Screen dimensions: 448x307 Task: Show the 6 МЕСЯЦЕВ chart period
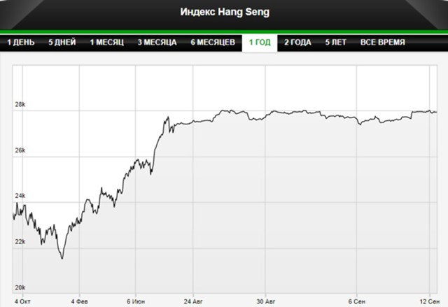[x=213, y=43]
